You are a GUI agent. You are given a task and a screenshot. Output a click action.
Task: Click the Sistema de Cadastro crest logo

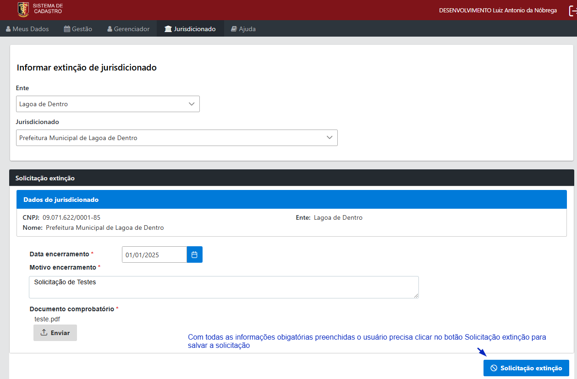pos(23,9)
